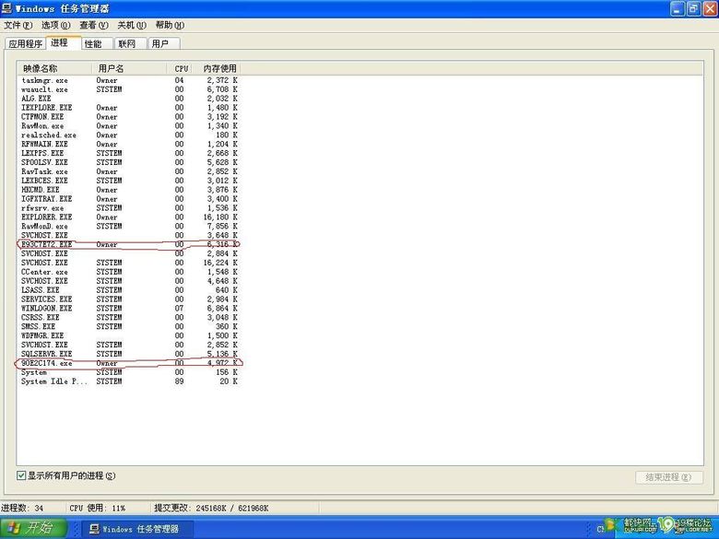
Task: Sort by CPU column header
Action: tap(181, 68)
